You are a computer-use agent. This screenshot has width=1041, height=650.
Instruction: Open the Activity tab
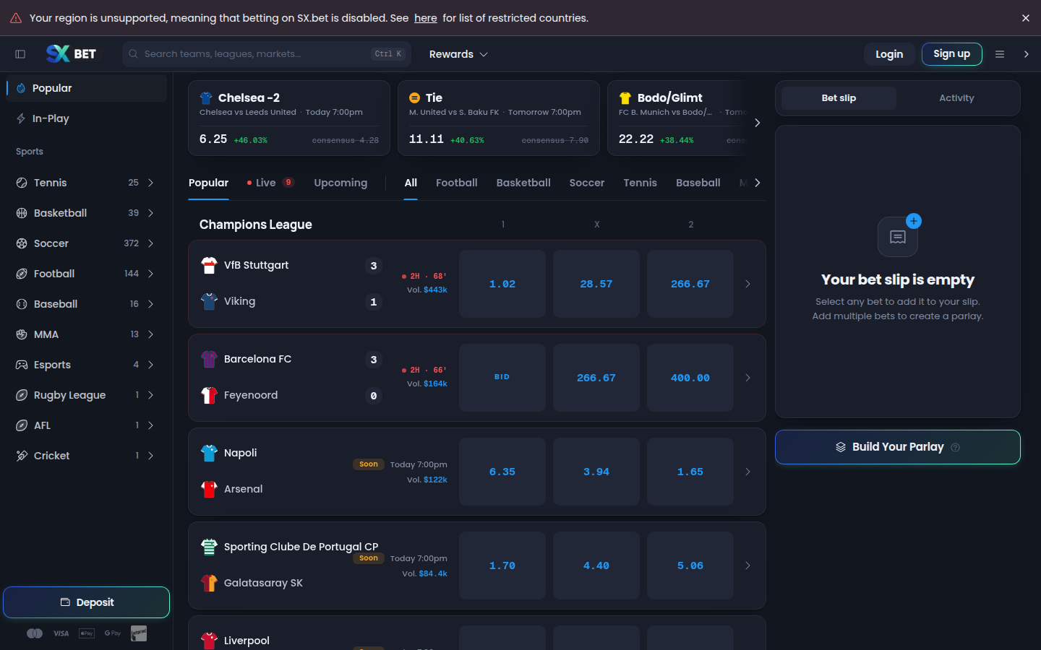pyautogui.click(x=956, y=98)
